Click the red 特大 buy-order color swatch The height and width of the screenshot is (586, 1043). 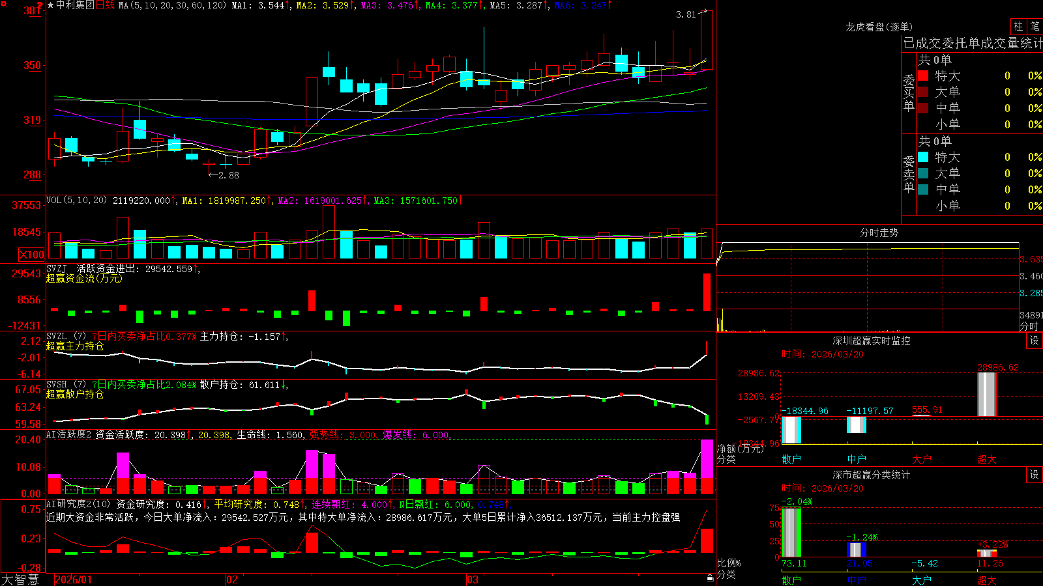[x=923, y=76]
